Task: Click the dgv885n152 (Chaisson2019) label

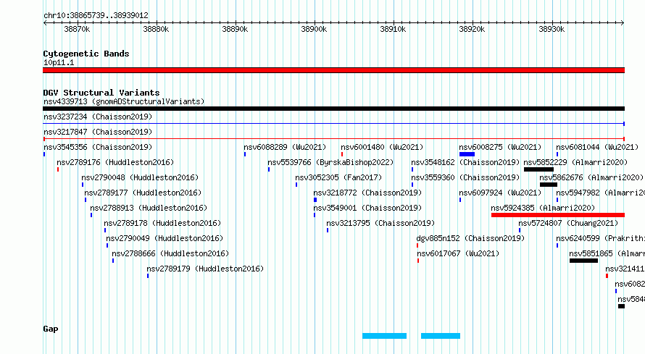Action: click(x=470, y=238)
